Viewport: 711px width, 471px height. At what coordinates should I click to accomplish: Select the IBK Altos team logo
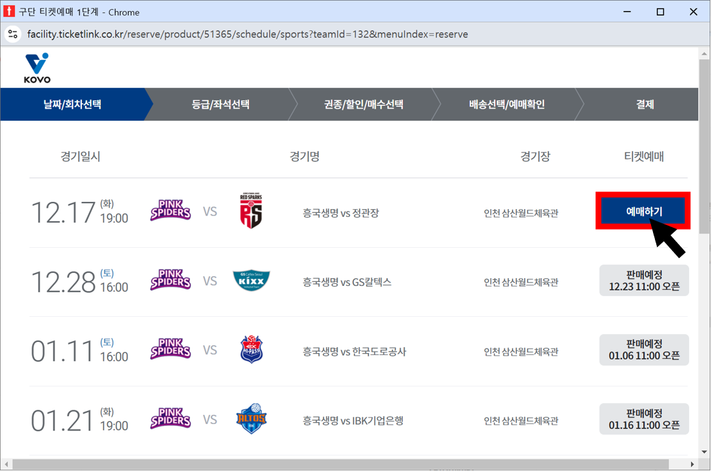(x=251, y=419)
